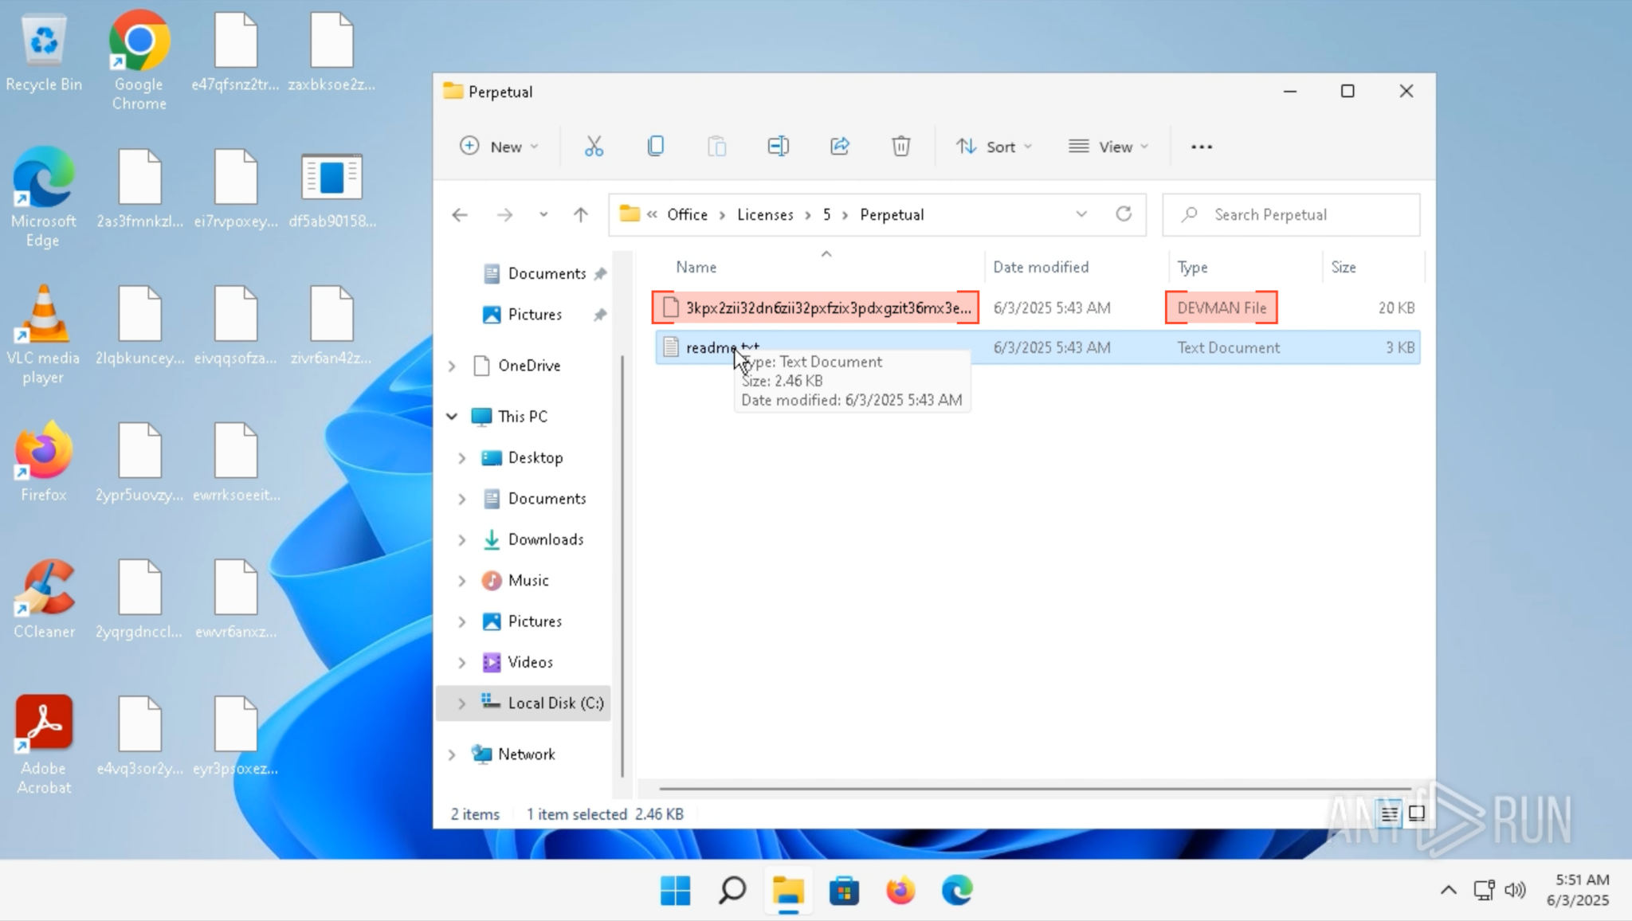Click the Copy icon in toolbar
Screen dimensions: 1632x921
[655, 147]
